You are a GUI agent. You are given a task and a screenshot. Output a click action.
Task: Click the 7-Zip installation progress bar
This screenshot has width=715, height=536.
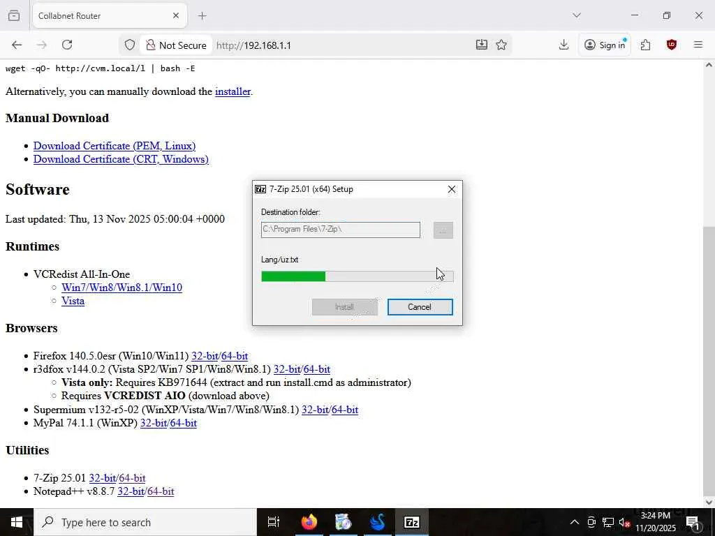357,276
